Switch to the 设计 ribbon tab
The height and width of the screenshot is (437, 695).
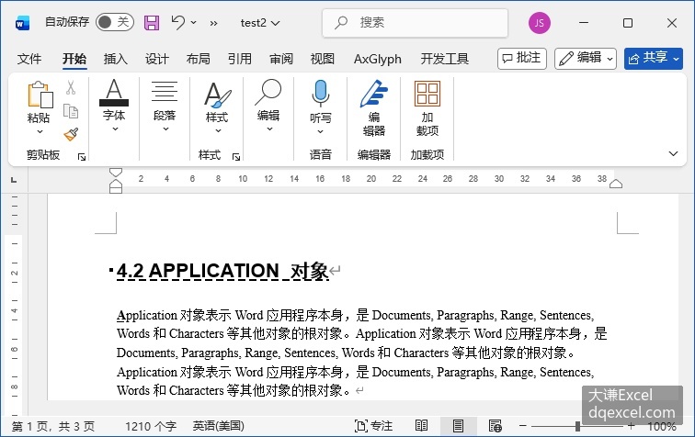157,59
